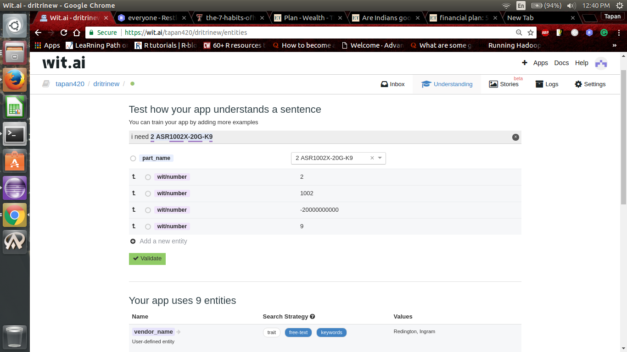The height and width of the screenshot is (352, 627).
Task: Open the Trash in the dock
Action: (15, 338)
